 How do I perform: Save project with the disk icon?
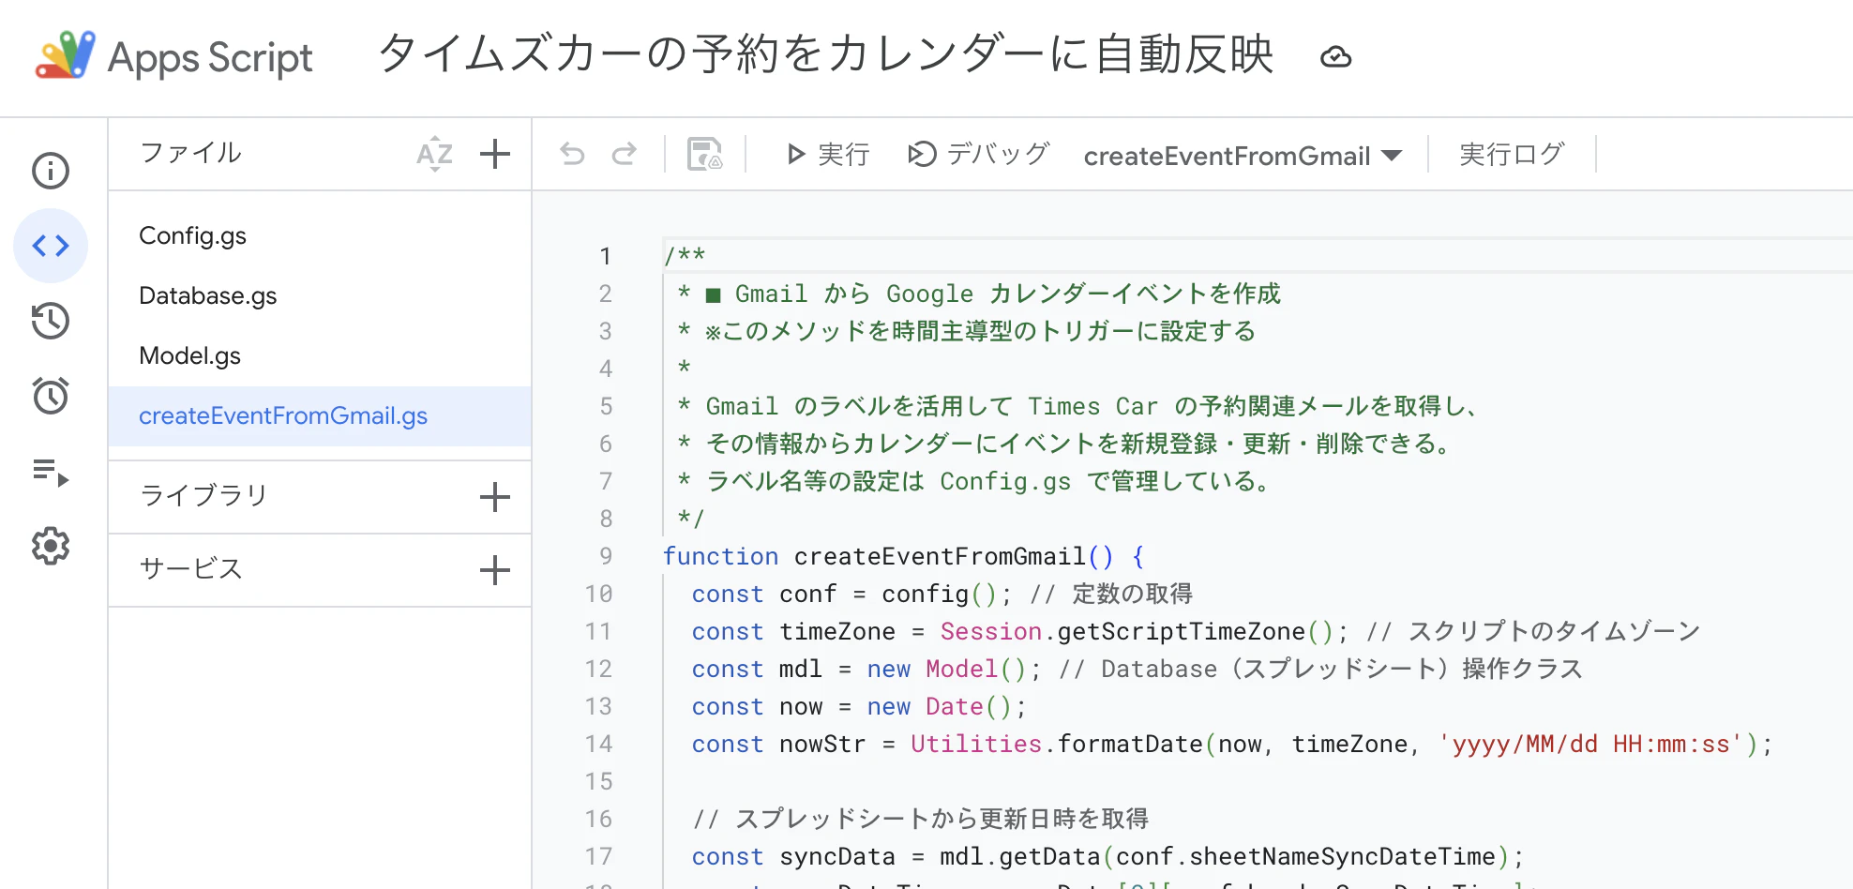coord(705,154)
